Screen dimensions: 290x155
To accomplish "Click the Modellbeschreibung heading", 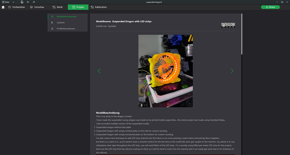I will point(108,113).
